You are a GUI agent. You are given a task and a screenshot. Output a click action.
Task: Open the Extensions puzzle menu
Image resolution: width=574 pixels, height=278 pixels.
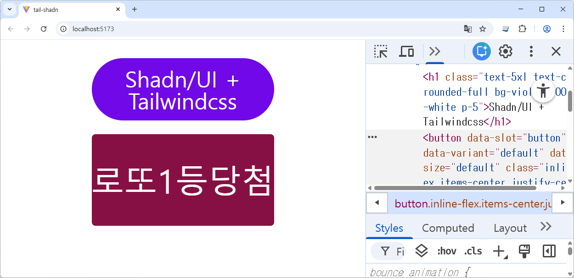(522, 29)
